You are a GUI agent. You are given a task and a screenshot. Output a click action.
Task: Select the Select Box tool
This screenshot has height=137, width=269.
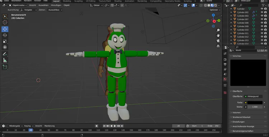[5, 16]
